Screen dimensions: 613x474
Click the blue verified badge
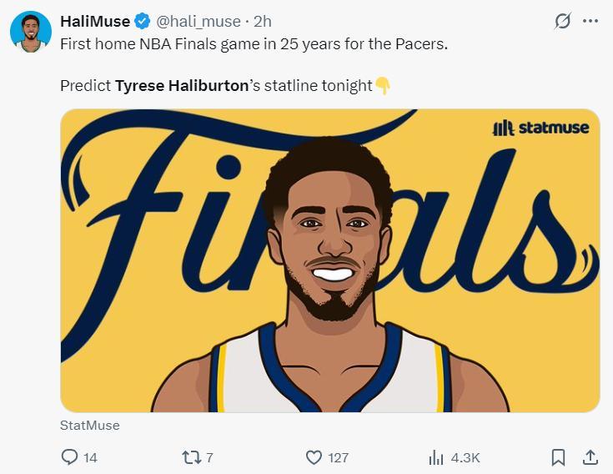pyautogui.click(x=143, y=21)
